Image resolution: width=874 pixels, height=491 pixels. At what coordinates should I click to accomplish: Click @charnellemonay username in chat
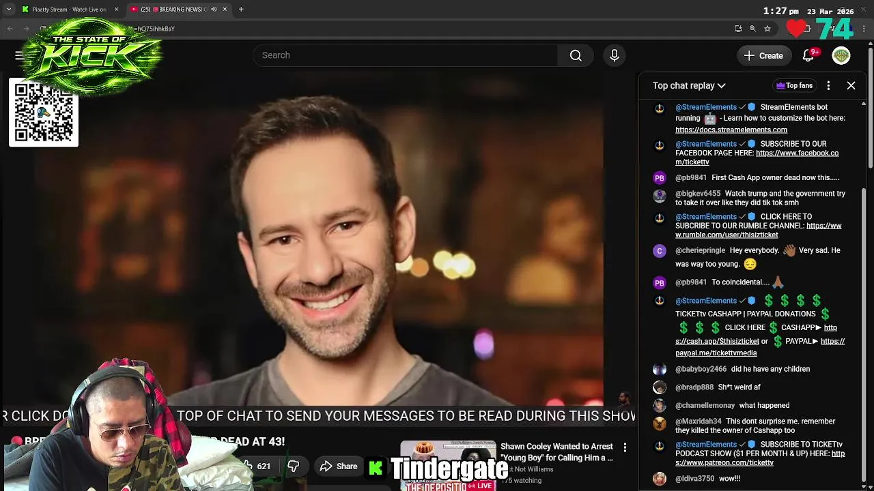point(705,405)
